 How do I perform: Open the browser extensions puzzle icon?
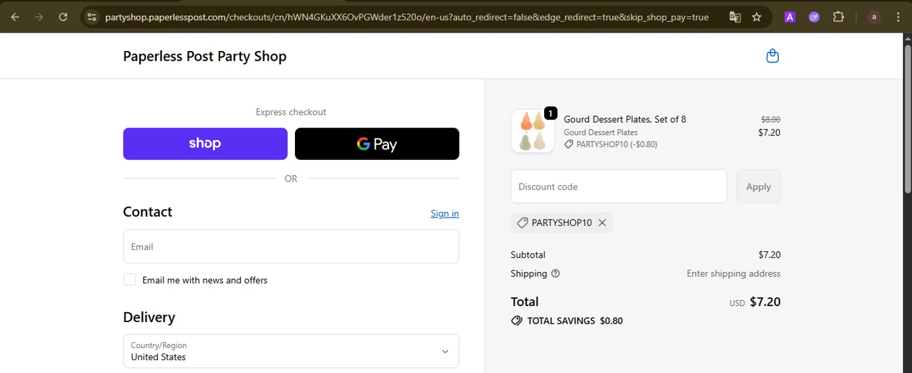(838, 17)
